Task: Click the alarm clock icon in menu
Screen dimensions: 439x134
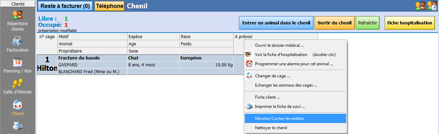Action: tap(249, 64)
